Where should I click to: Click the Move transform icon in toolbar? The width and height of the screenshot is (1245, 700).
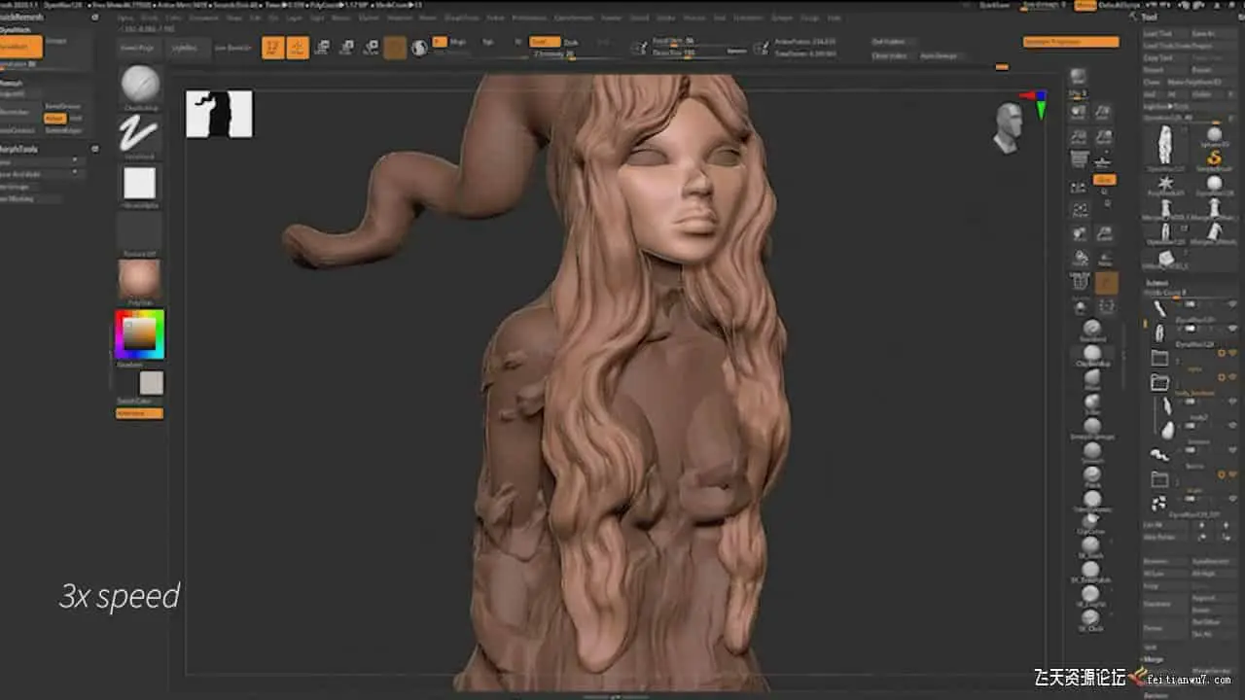pos(322,48)
